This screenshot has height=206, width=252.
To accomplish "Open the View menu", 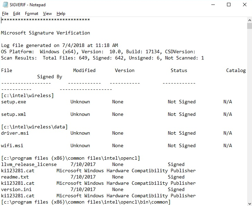I will (x=47, y=14).
